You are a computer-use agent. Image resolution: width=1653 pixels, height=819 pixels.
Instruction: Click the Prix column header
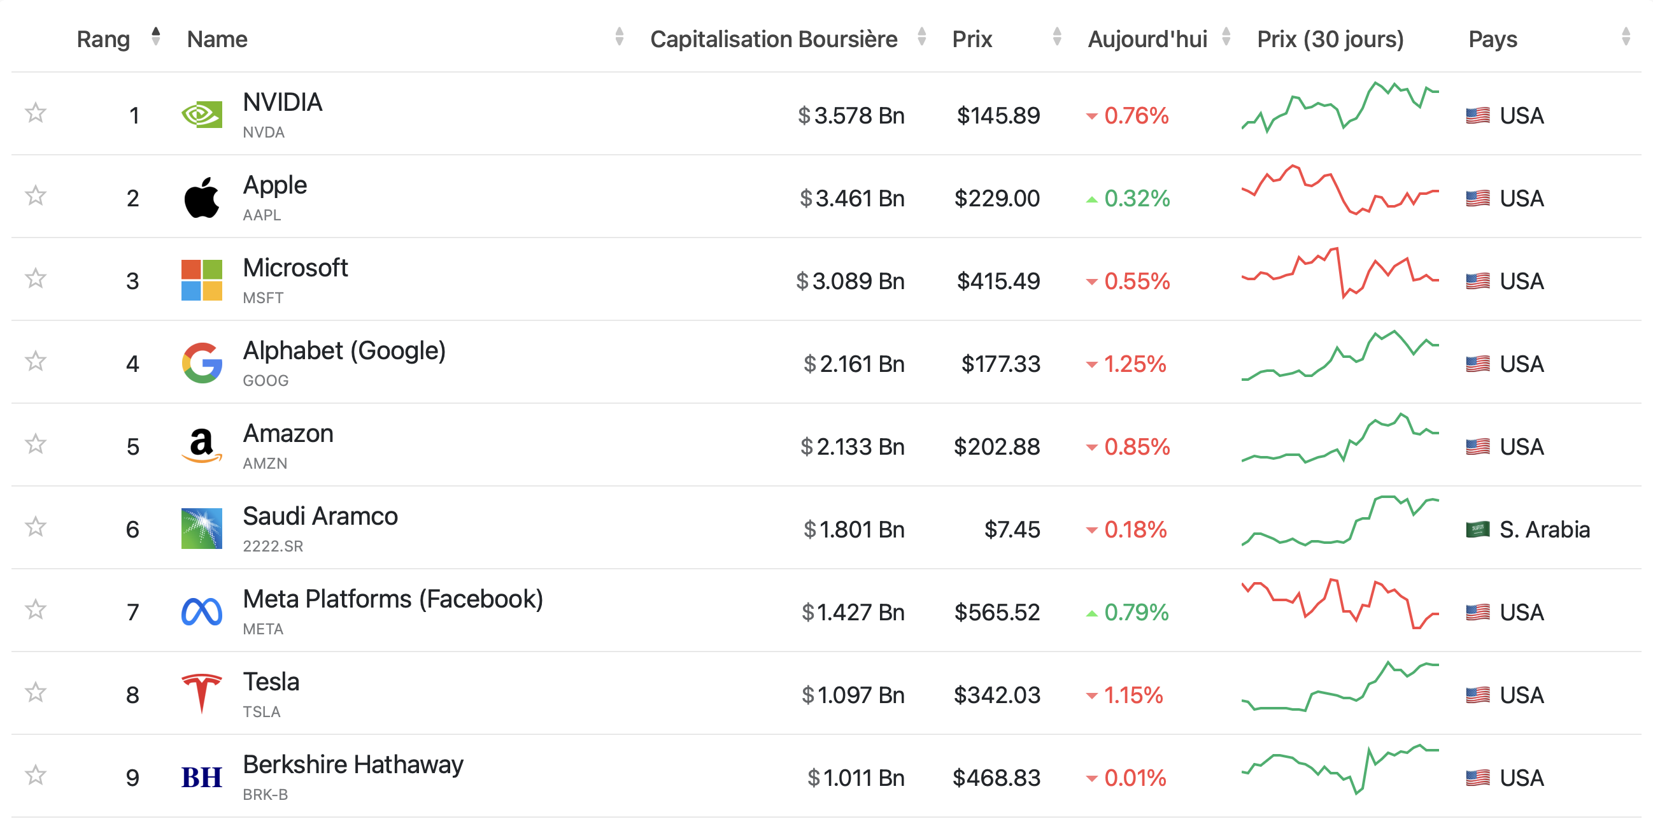click(x=972, y=39)
